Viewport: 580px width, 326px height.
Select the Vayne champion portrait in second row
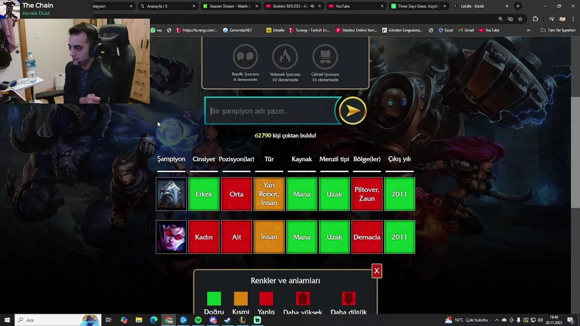point(171,237)
